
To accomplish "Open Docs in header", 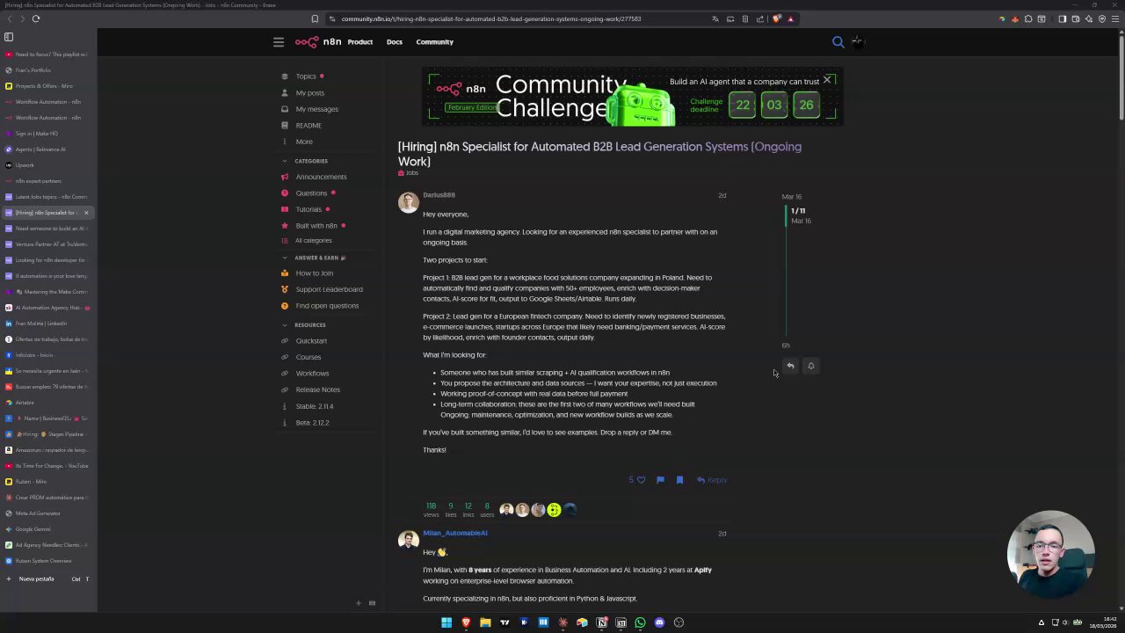I will coord(394,41).
